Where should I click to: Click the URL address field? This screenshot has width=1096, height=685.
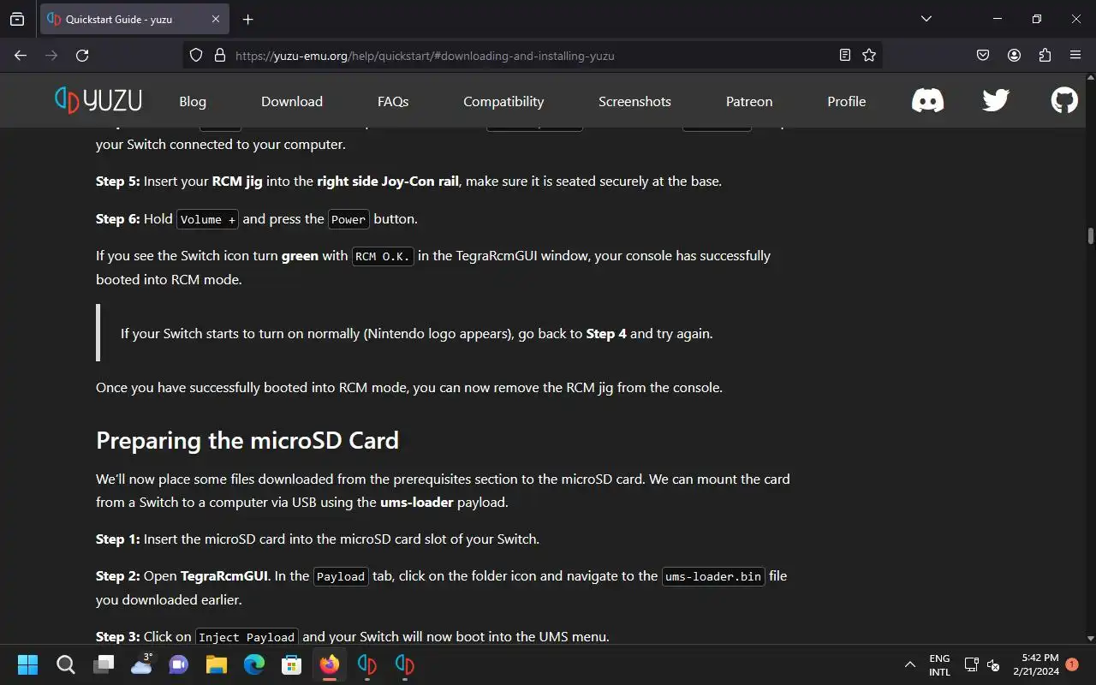(531, 56)
